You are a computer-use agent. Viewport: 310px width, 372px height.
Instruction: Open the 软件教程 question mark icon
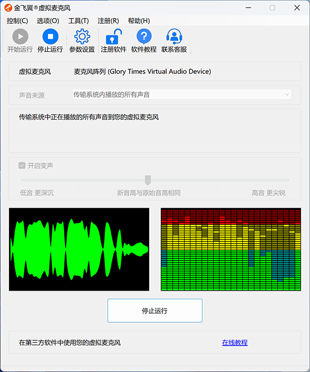point(144,36)
